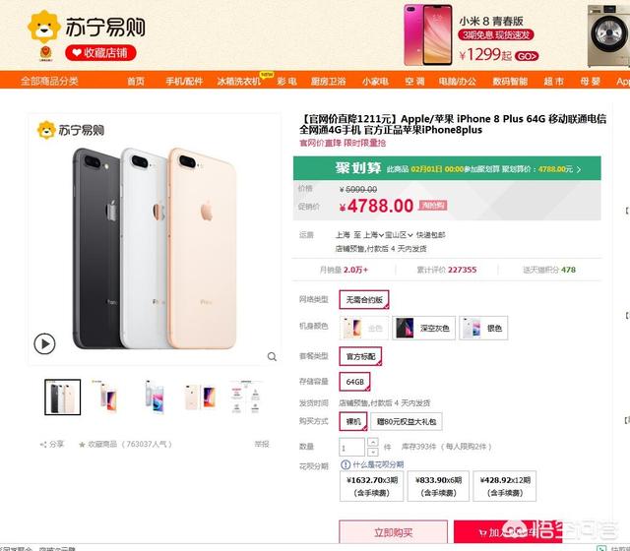The width and height of the screenshot is (630, 551).
Task: Choose the 赠80元权益大礼包 purchase option
Action: 407,422
